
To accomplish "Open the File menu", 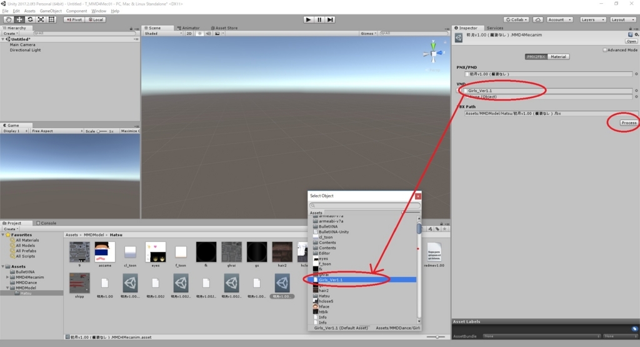I will [x=5, y=11].
